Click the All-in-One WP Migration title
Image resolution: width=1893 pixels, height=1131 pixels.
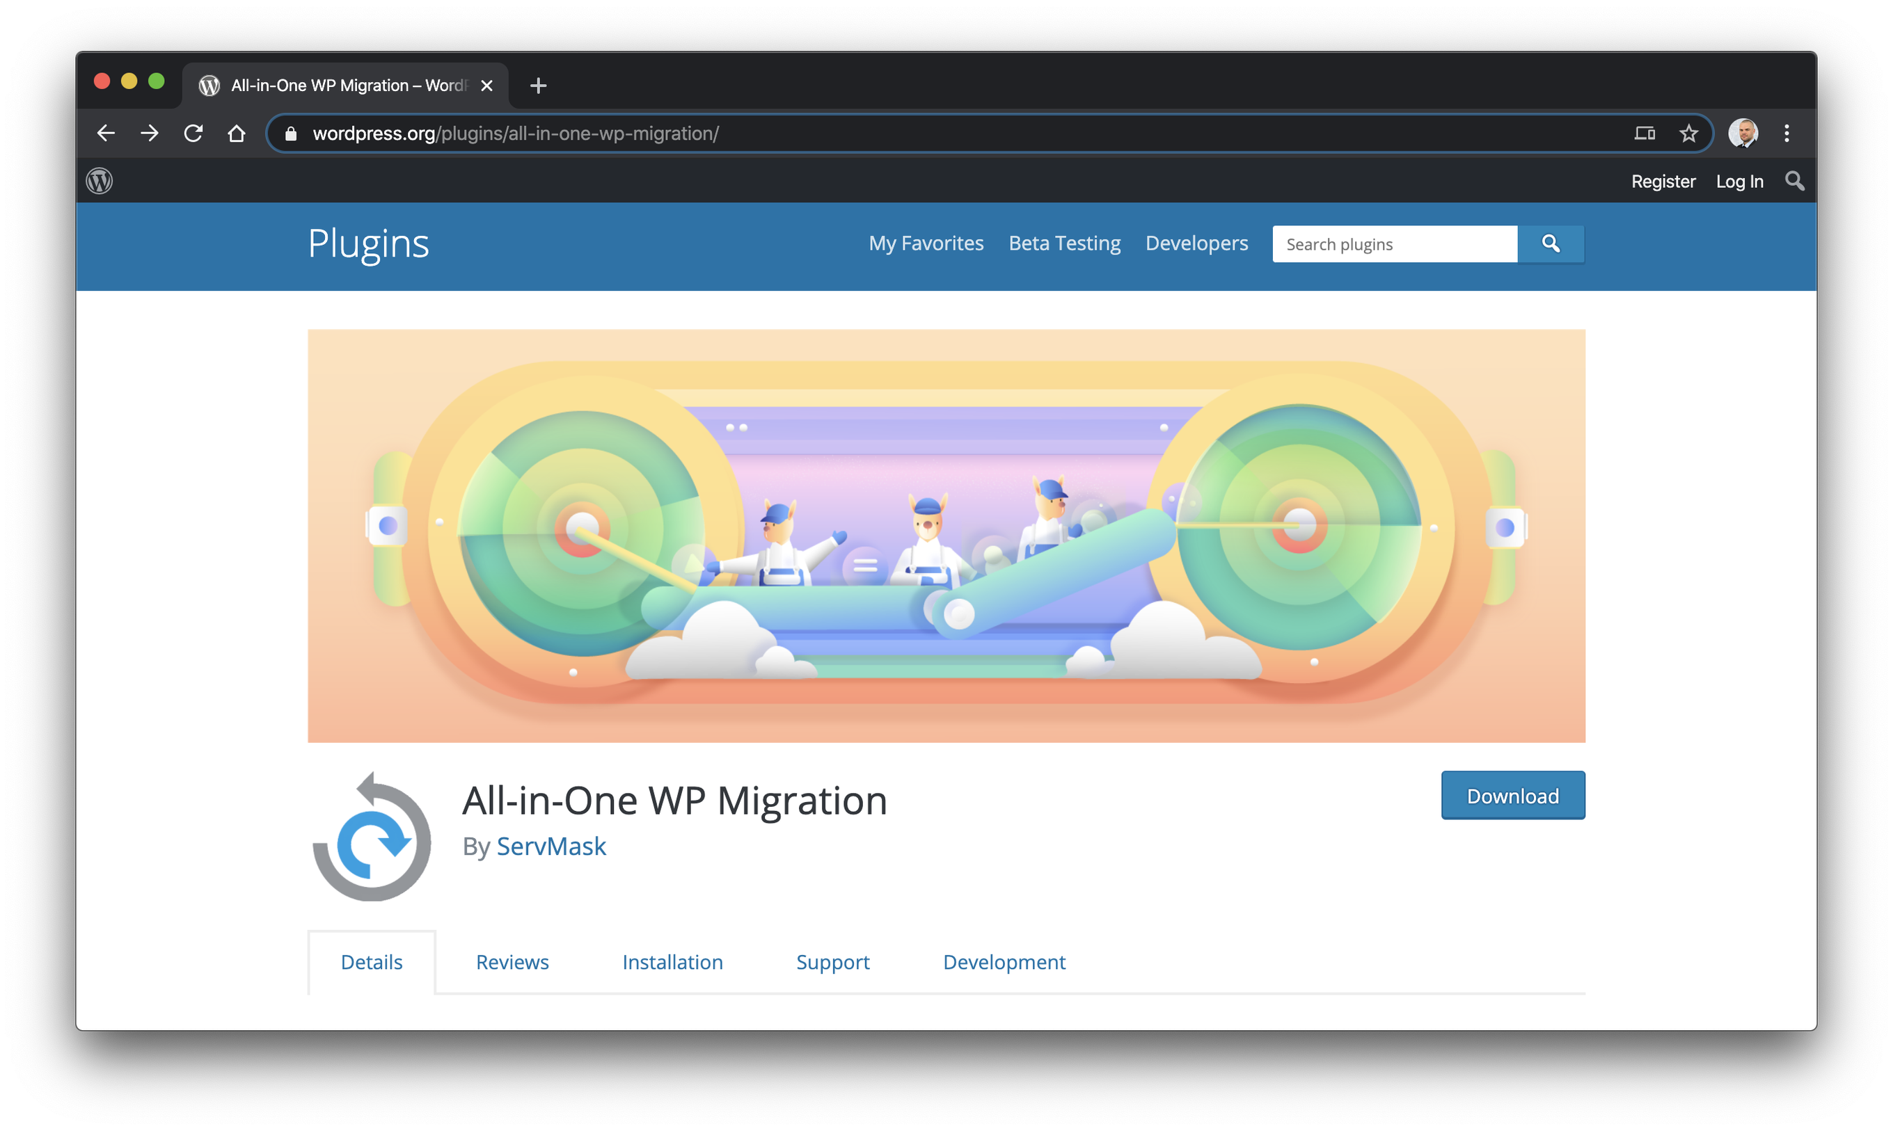coord(674,800)
